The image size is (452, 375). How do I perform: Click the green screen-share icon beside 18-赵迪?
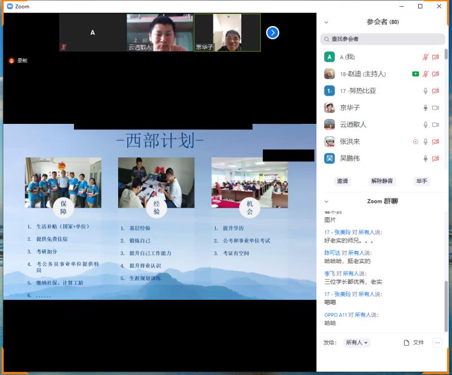point(416,74)
